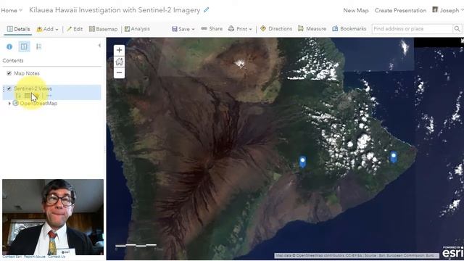
Task: Open More Options for Sentinel-2 Views layer
Action: point(49,96)
